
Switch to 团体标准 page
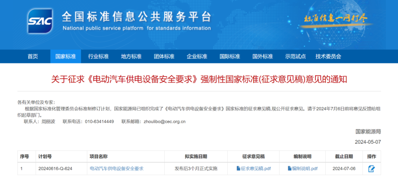pos(164,56)
